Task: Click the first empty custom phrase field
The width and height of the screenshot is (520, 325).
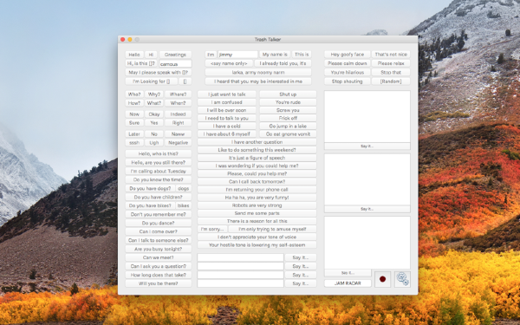Action: coord(240,257)
